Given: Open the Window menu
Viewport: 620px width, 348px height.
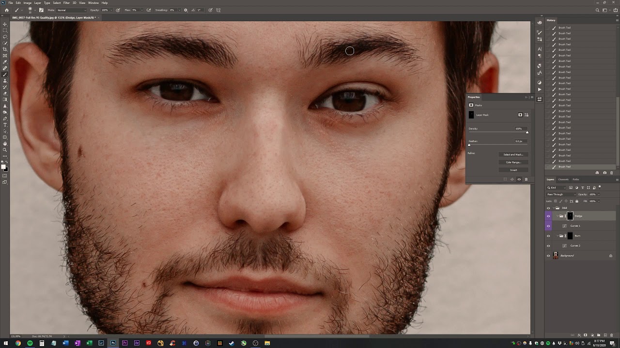Looking at the screenshot, I should coord(93,3).
